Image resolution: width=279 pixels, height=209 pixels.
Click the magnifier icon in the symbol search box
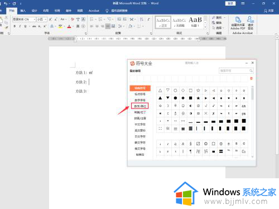coord(251,71)
